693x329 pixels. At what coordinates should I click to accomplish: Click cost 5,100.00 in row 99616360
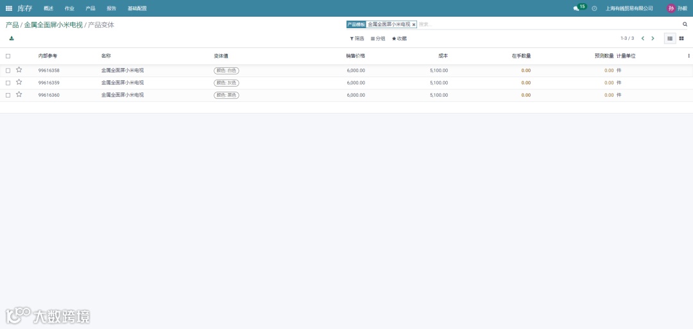[x=439, y=96]
